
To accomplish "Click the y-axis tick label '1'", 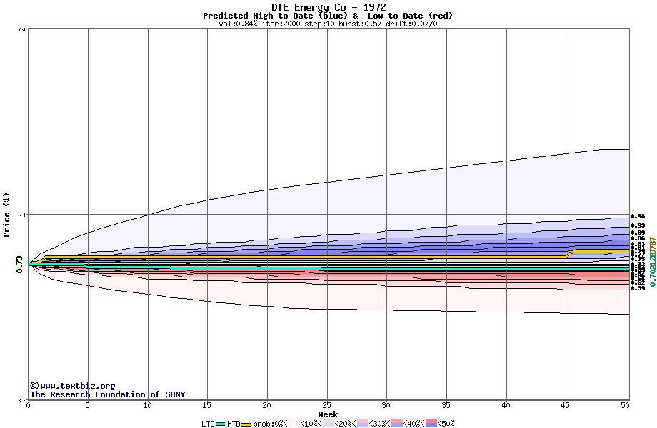I will click(x=23, y=215).
